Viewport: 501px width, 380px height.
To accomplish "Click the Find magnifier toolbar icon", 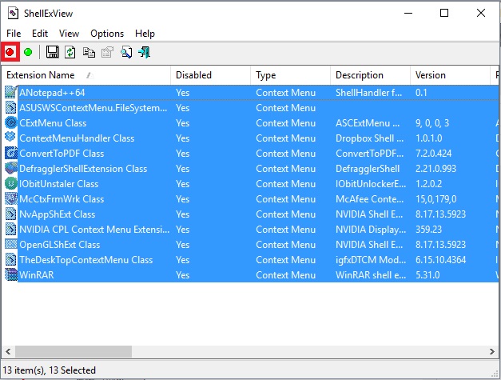I will coord(126,52).
